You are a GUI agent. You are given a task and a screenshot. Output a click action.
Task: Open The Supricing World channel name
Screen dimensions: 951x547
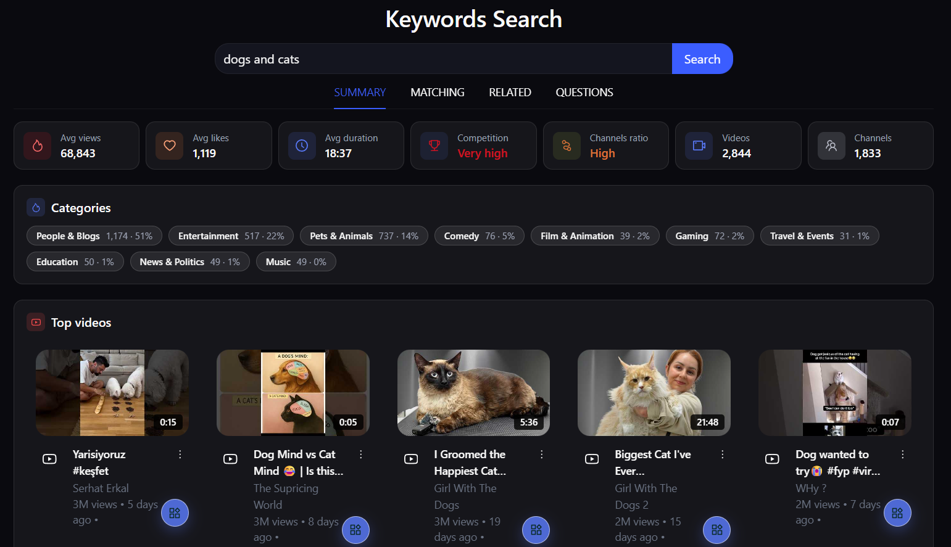(286, 496)
